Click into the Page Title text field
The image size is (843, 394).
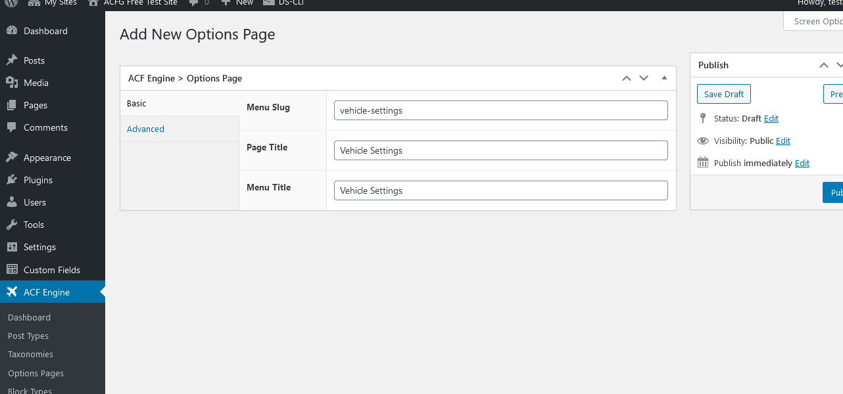point(501,150)
